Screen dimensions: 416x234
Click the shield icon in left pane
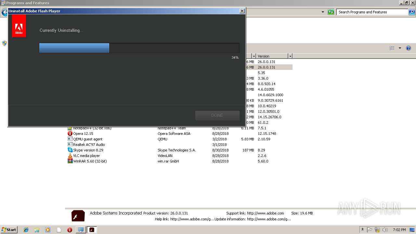click(5, 43)
